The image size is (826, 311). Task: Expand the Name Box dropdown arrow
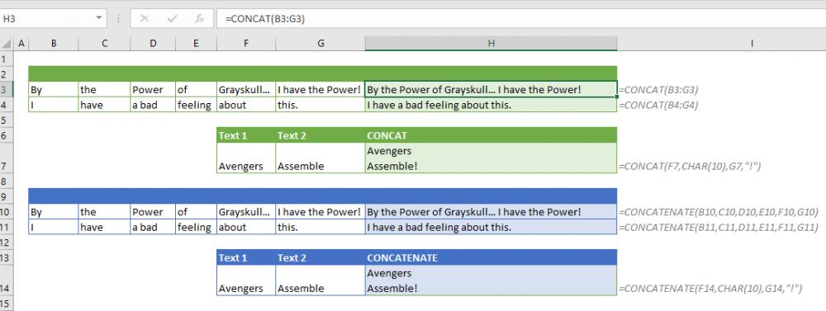point(98,18)
